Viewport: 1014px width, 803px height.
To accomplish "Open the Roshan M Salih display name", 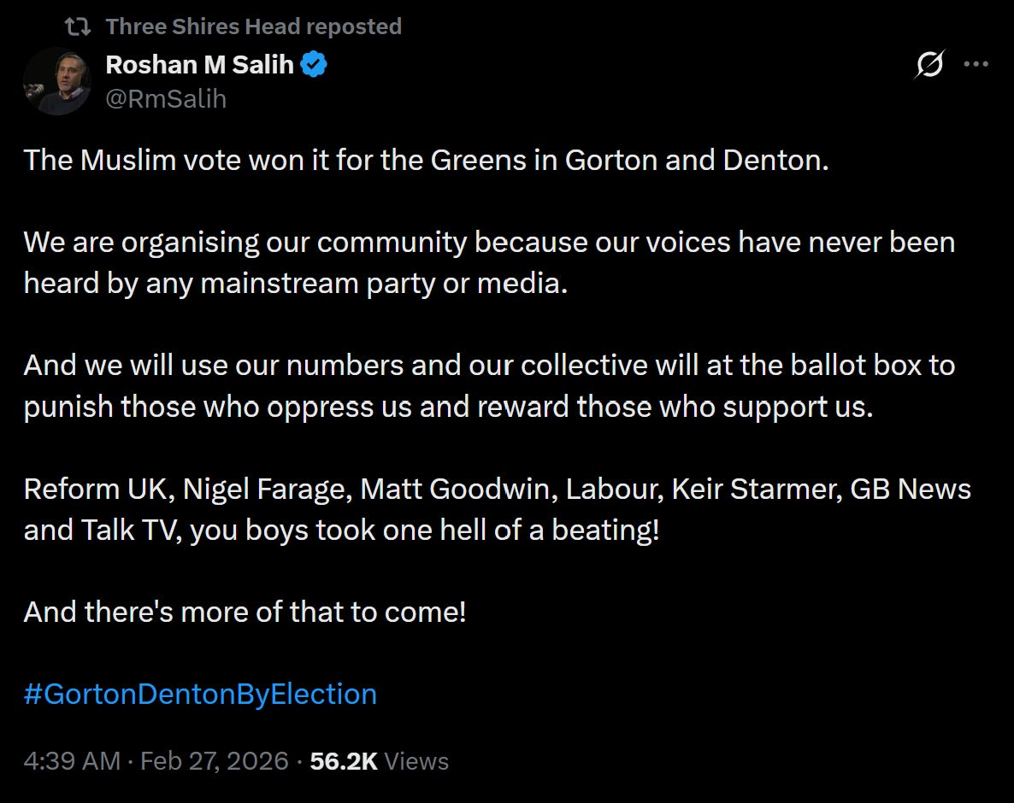I will pyautogui.click(x=199, y=64).
